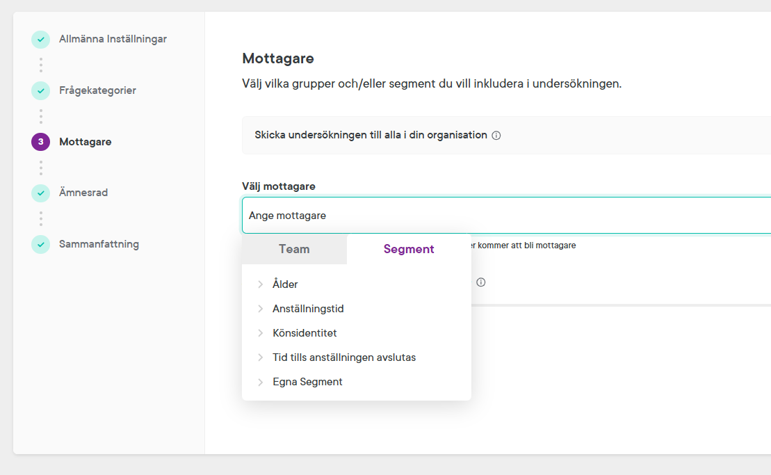Image resolution: width=771 pixels, height=475 pixels.
Task: Click the info icon right of dropdown panel
Action: (x=480, y=282)
